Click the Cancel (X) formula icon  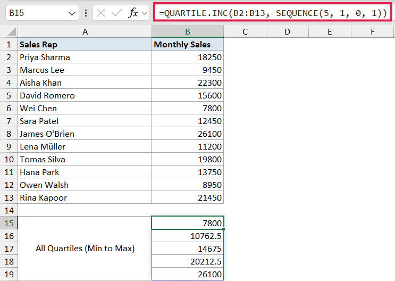pyautogui.click(x=101, y=13)
